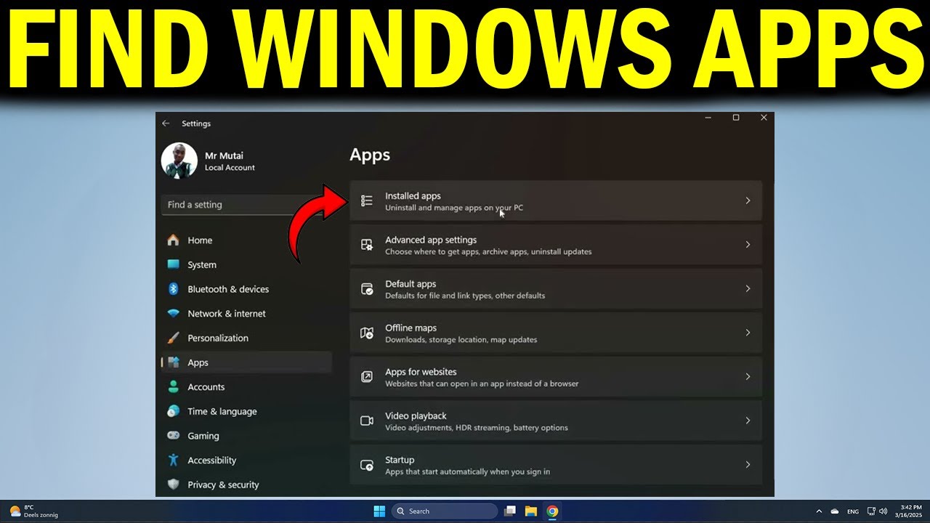This screenshot has height=523, width=930.
Task: Click the Settings back arrow
Action: 166,123
